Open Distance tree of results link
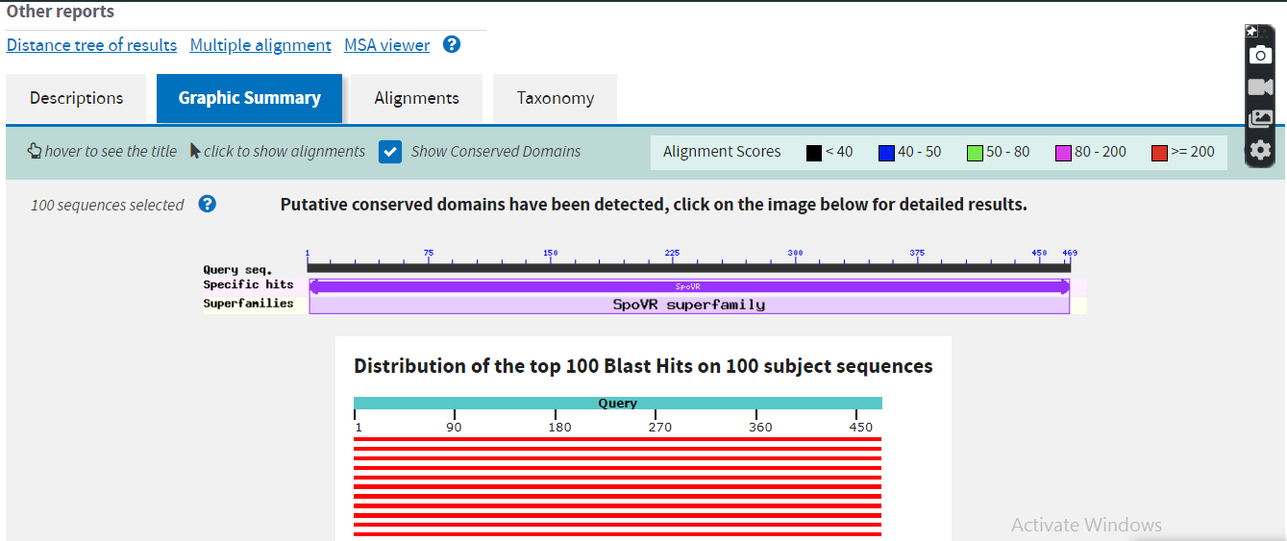Screen dimensions: 1287x541 pyautogui.click(x=91, y=45)
